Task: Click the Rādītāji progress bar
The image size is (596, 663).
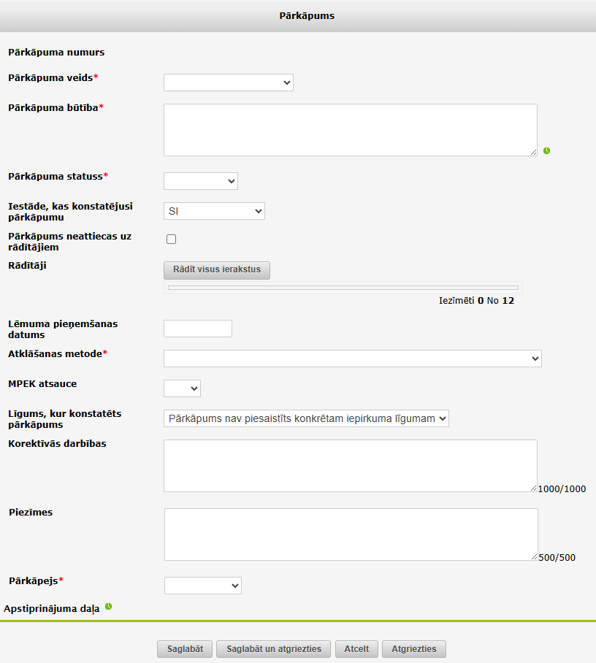Action: [x=343, y=288]
